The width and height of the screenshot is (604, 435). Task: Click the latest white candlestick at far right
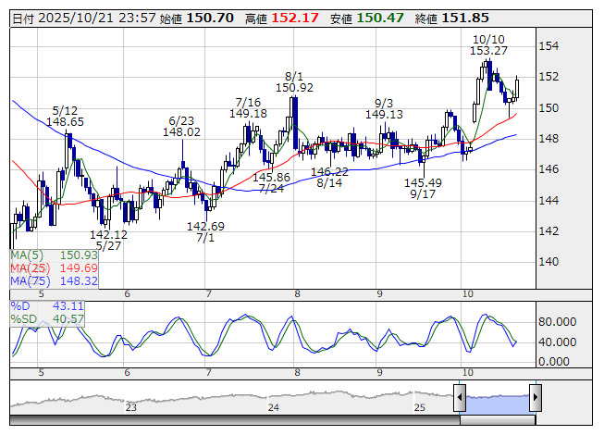516,88
